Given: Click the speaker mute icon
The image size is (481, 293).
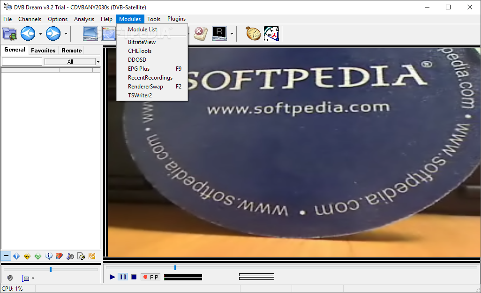Looking at the screenshot, I should [x=10, y=278].
